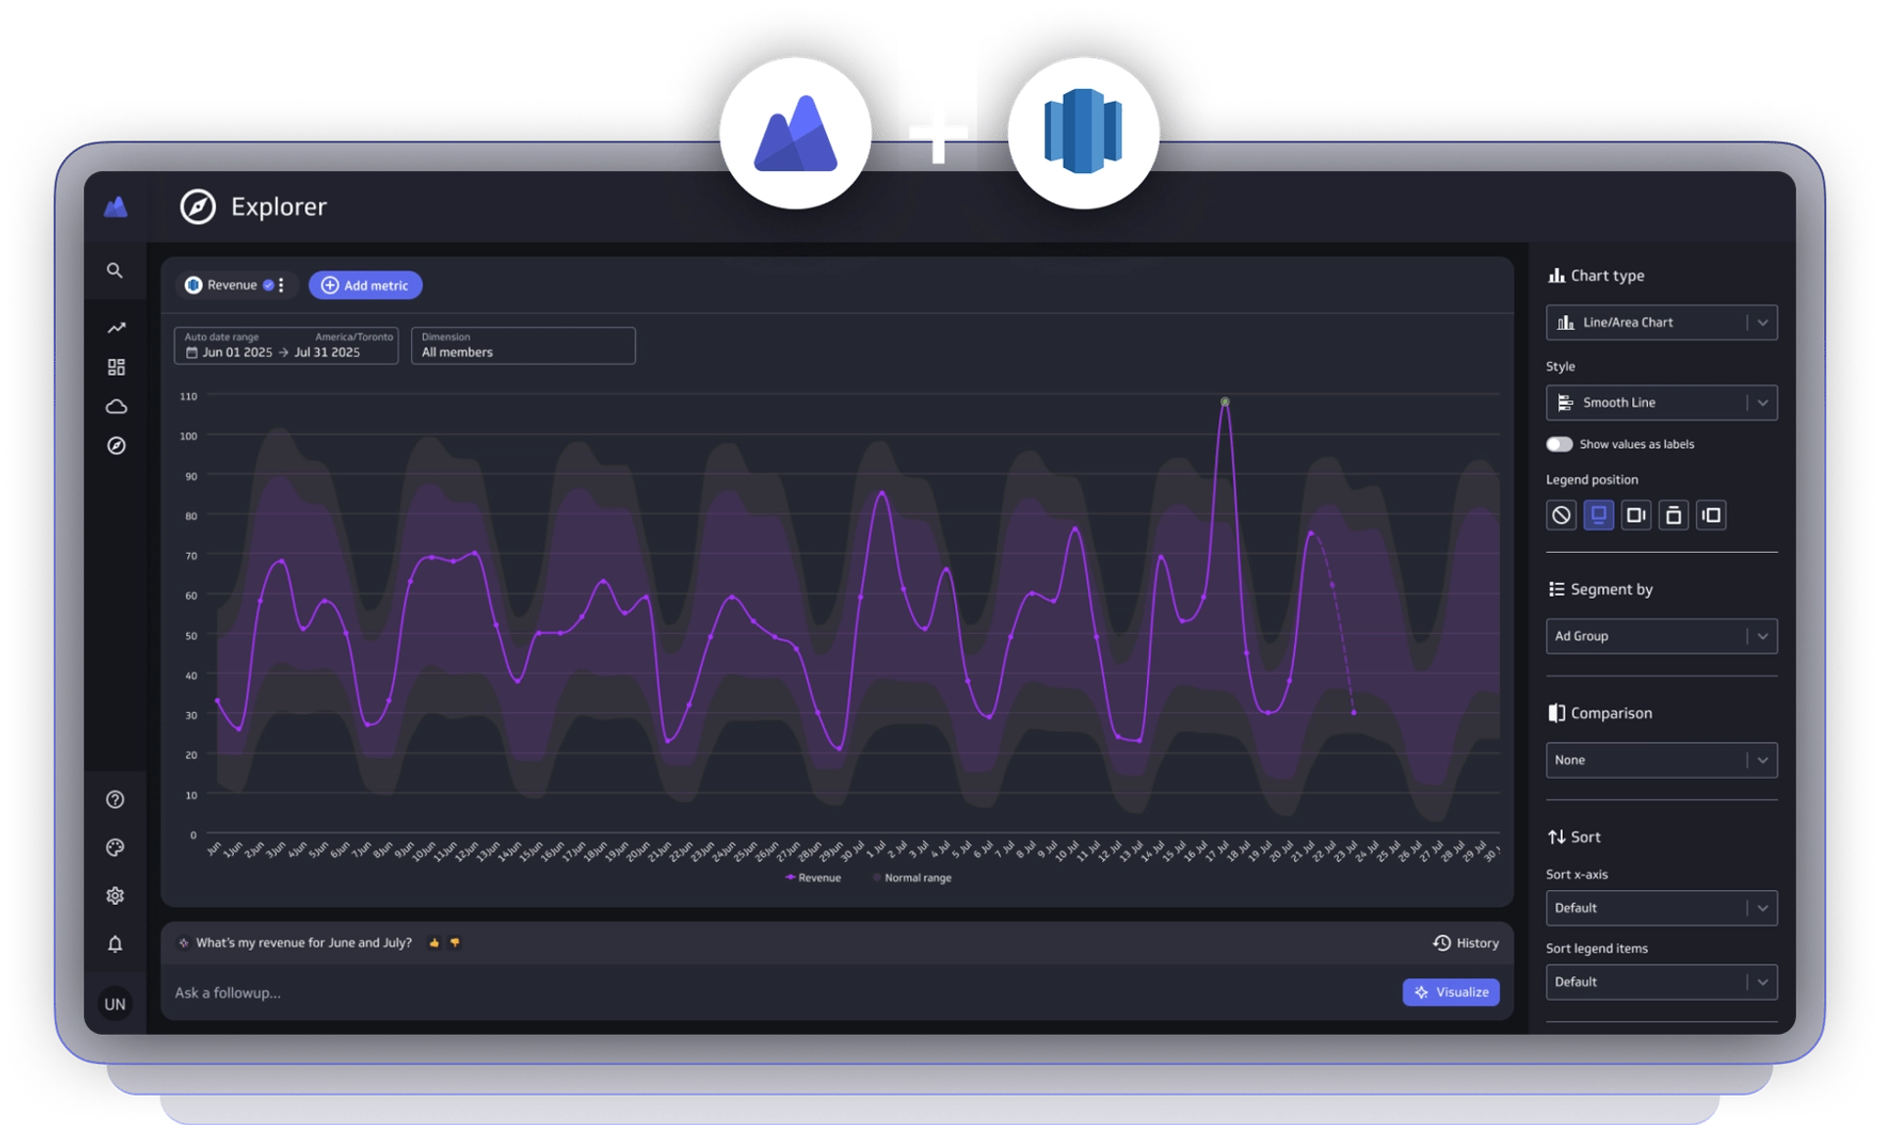The width and height of the screenshot is (1879, 1125).
Task: Open the Revenue metric options menu
Action: (281, 285)
